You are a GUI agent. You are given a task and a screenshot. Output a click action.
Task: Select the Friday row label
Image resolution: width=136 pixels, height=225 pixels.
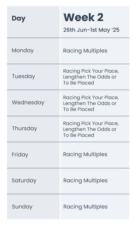[20, 155]
